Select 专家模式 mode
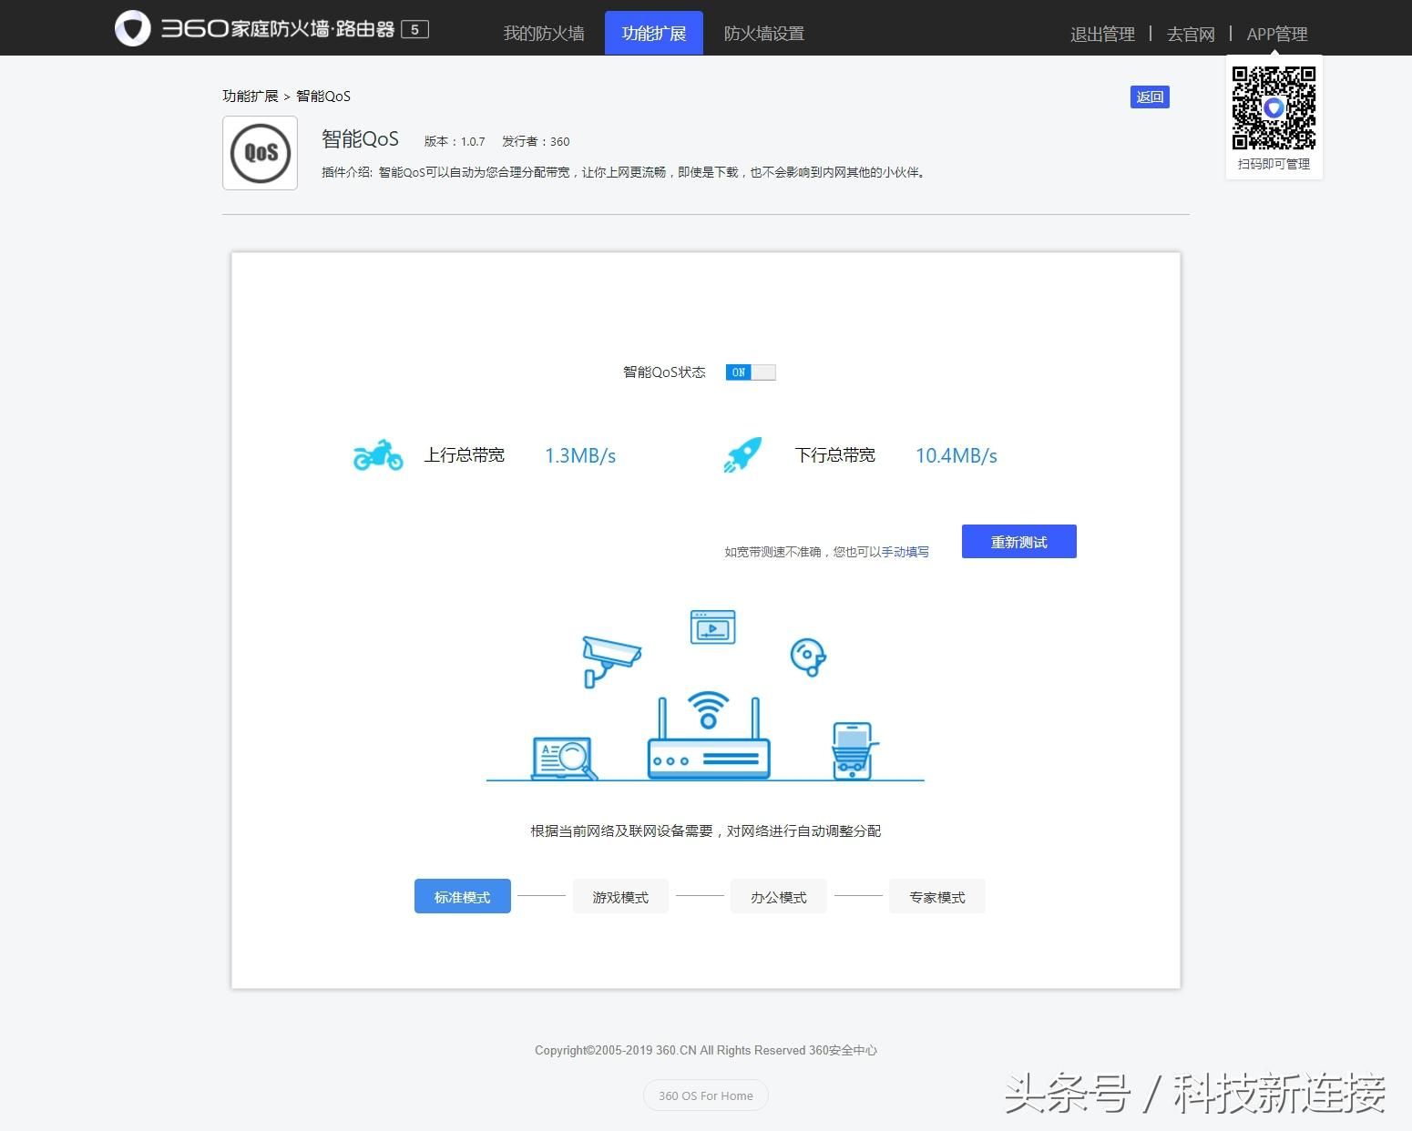 click(x=936, y=897)
